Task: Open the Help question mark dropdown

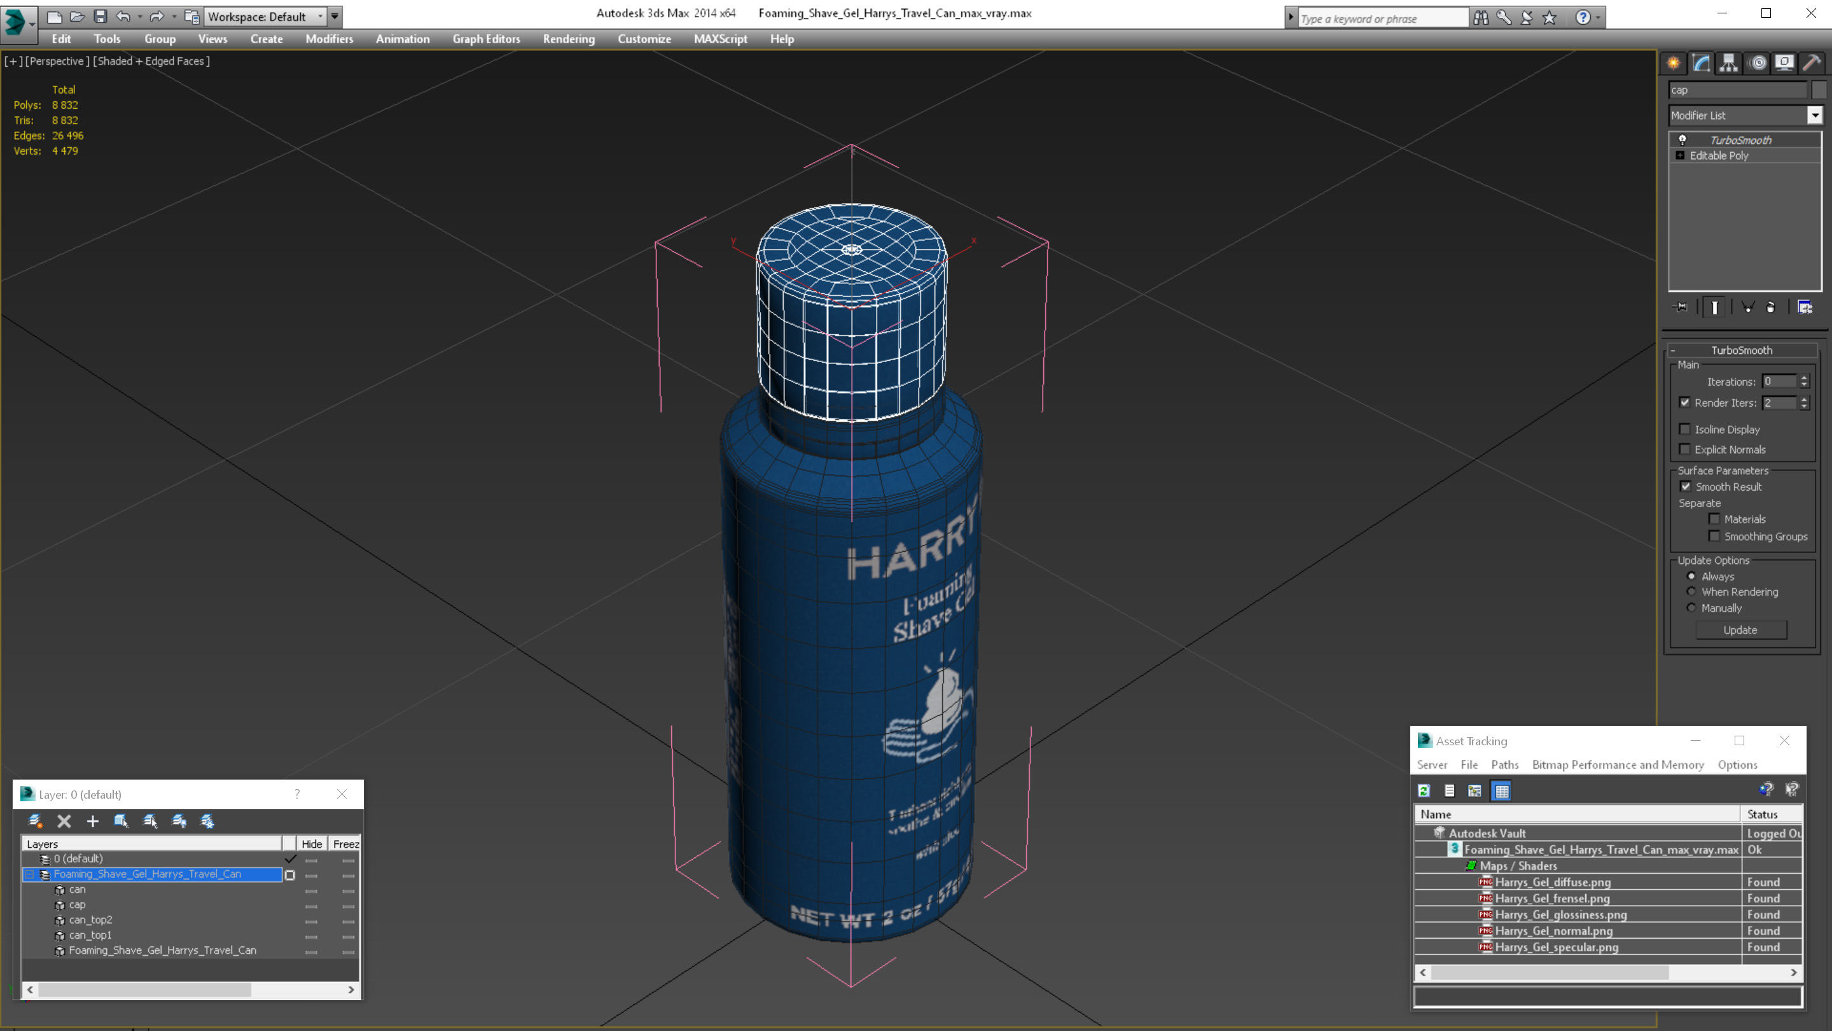Action: (1598, 18)
